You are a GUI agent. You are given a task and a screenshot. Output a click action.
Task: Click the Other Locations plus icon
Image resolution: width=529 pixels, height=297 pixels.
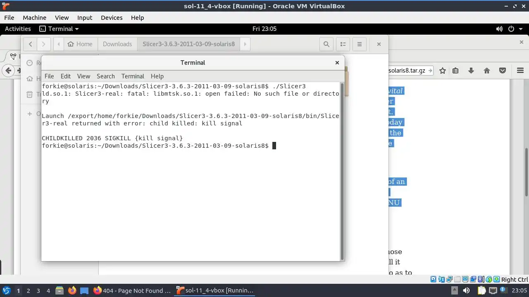[x=30, y=113]
